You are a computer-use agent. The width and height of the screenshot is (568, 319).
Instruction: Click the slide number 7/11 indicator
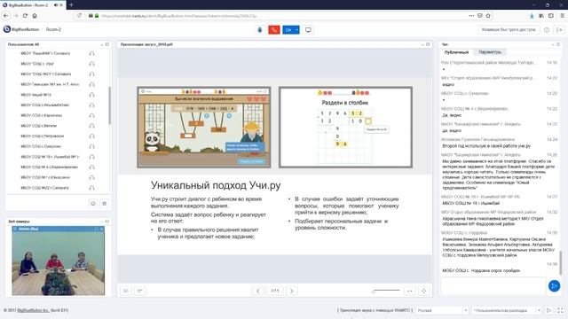[x=275, y=291]
